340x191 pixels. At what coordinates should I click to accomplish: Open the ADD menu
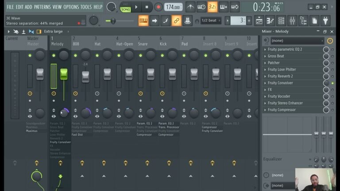coord(28,7)
